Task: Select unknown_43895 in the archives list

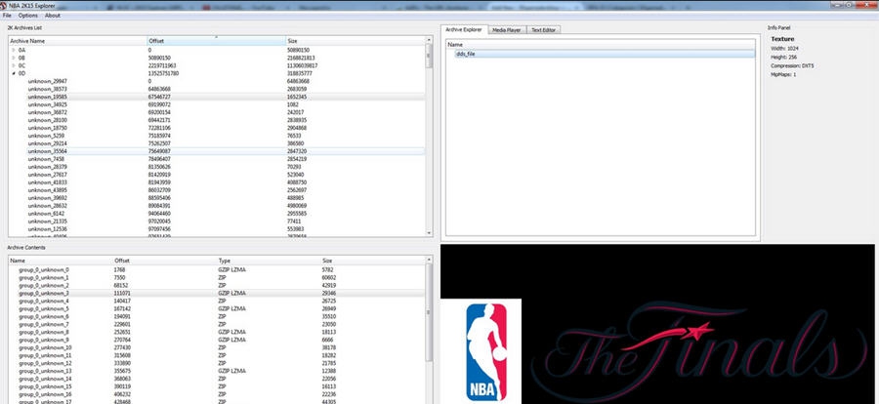Action: tap(48, 190)
